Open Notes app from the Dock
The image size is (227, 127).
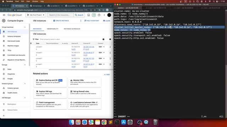[x=98, y=122]
